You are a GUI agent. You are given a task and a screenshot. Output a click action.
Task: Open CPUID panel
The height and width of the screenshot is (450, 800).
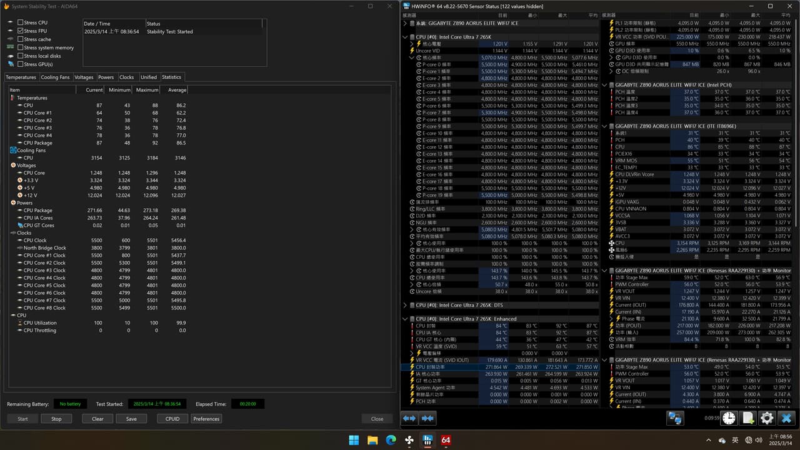[172, 419]
